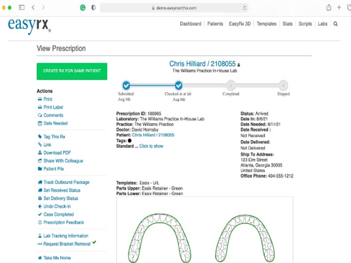Reload the page using the refresh icon

(245, 8)
